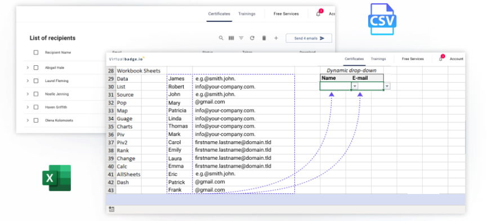The height and width of the screenshot is (221, 487).
Task: Select the cell containing James
Action: (180, 79)
